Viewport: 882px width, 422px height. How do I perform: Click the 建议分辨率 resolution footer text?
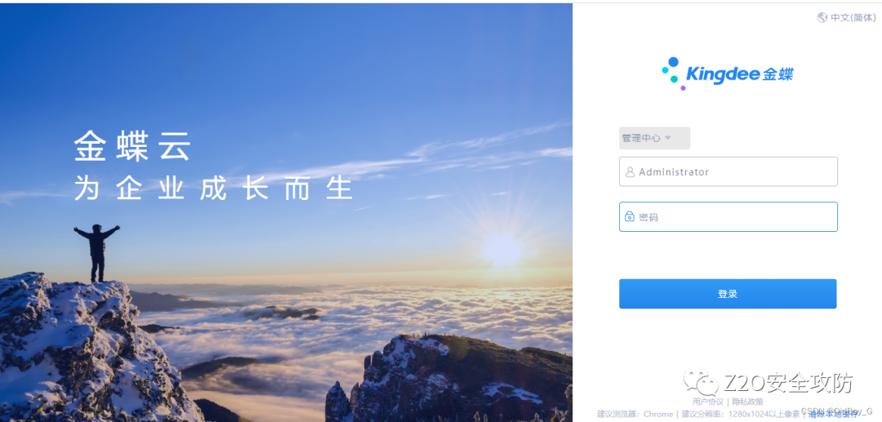click(x=741, y=414)
